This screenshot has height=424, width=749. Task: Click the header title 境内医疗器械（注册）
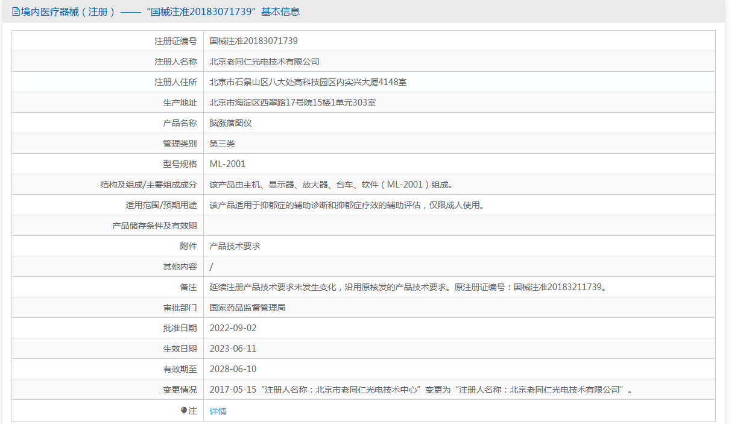[68, 11]
